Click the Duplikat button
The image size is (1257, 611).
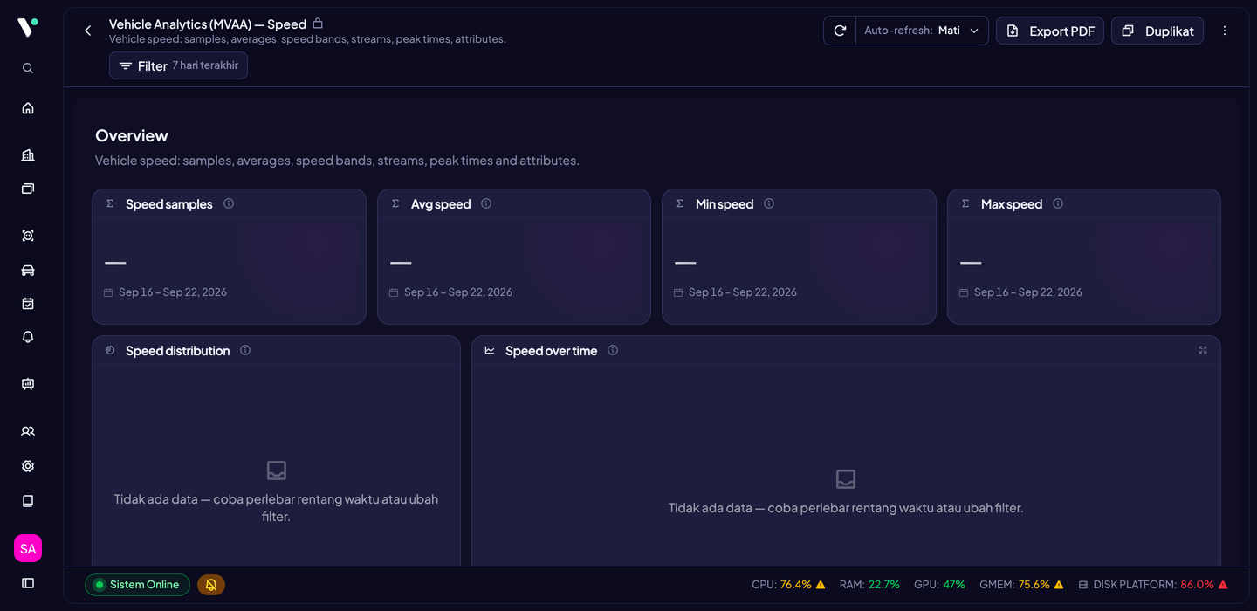point(1157,31)
